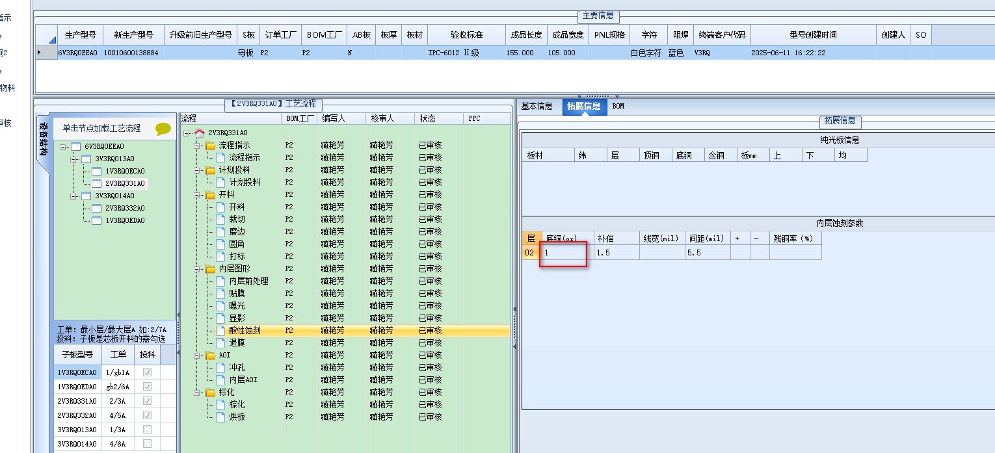Click the 间距(mil) cell showing 5.5
This screenshot has height=453, width=995.
[x=708, y=253]
